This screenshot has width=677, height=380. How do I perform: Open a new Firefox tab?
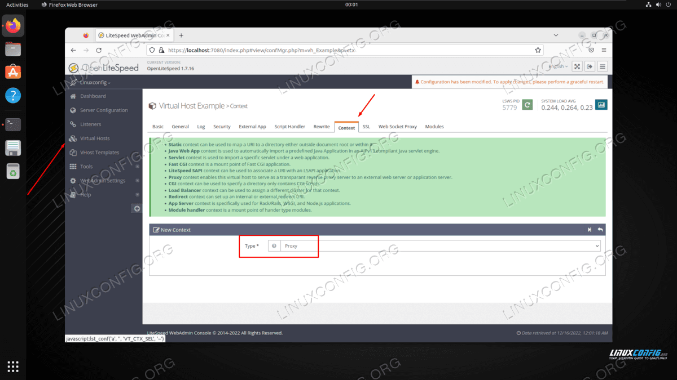[x=181, y=35]
